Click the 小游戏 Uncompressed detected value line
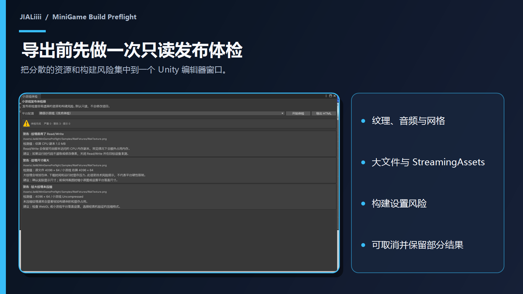523x294 pixels. [x=53, y=197]
